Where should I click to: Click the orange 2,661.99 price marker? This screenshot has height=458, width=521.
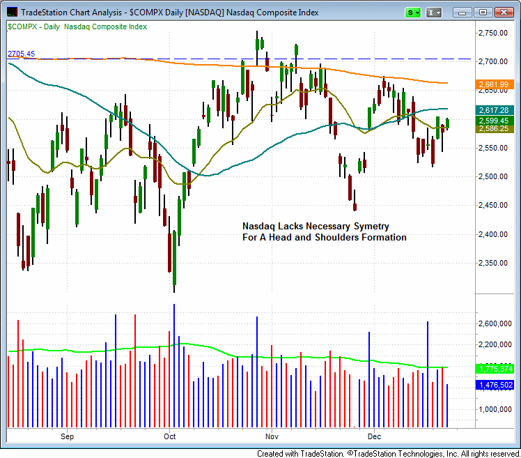point(495,84)
